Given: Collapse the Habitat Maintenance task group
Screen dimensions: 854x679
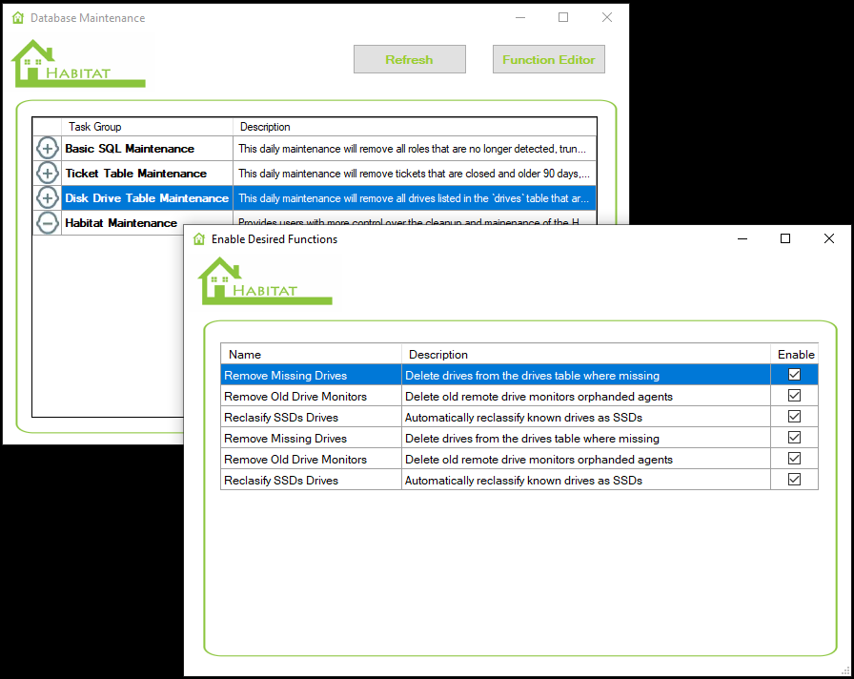Looking at the screenshot, I should click(x=48, y=223).
